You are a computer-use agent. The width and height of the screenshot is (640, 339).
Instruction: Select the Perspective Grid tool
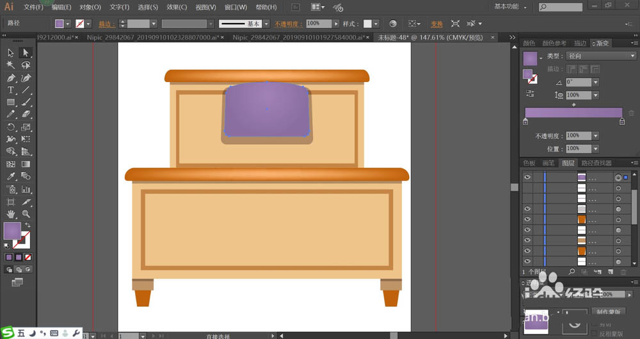(26, 151)
